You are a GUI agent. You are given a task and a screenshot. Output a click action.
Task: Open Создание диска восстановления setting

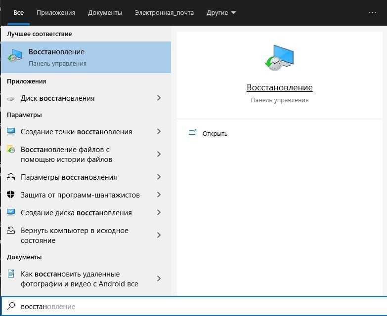point(86,212)
